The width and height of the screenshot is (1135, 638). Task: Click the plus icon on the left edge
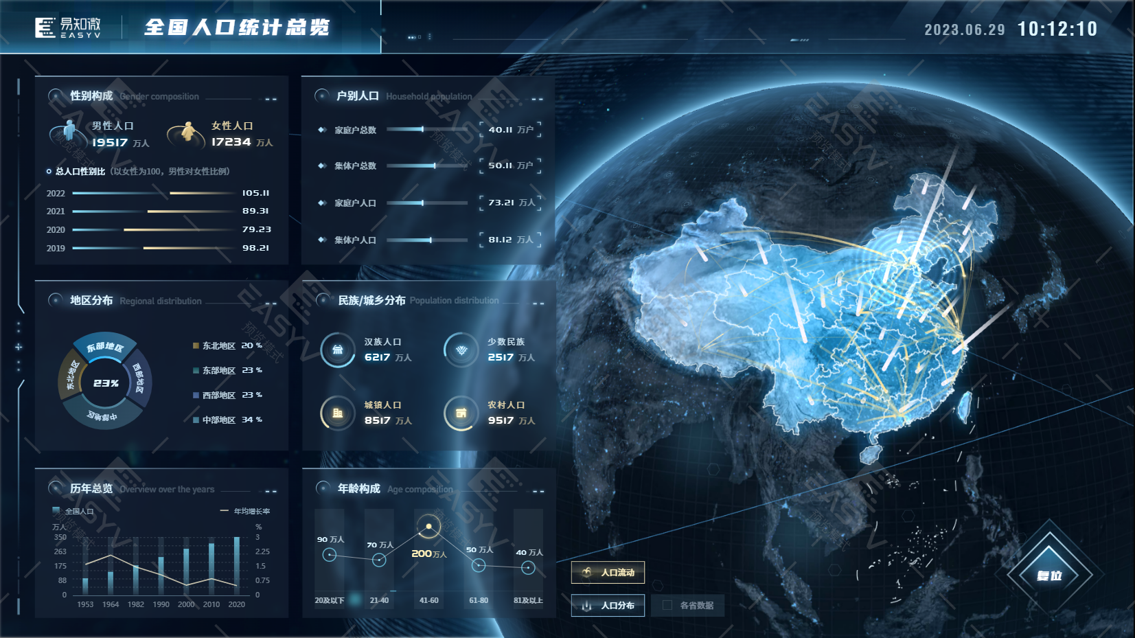click(19, 347)
